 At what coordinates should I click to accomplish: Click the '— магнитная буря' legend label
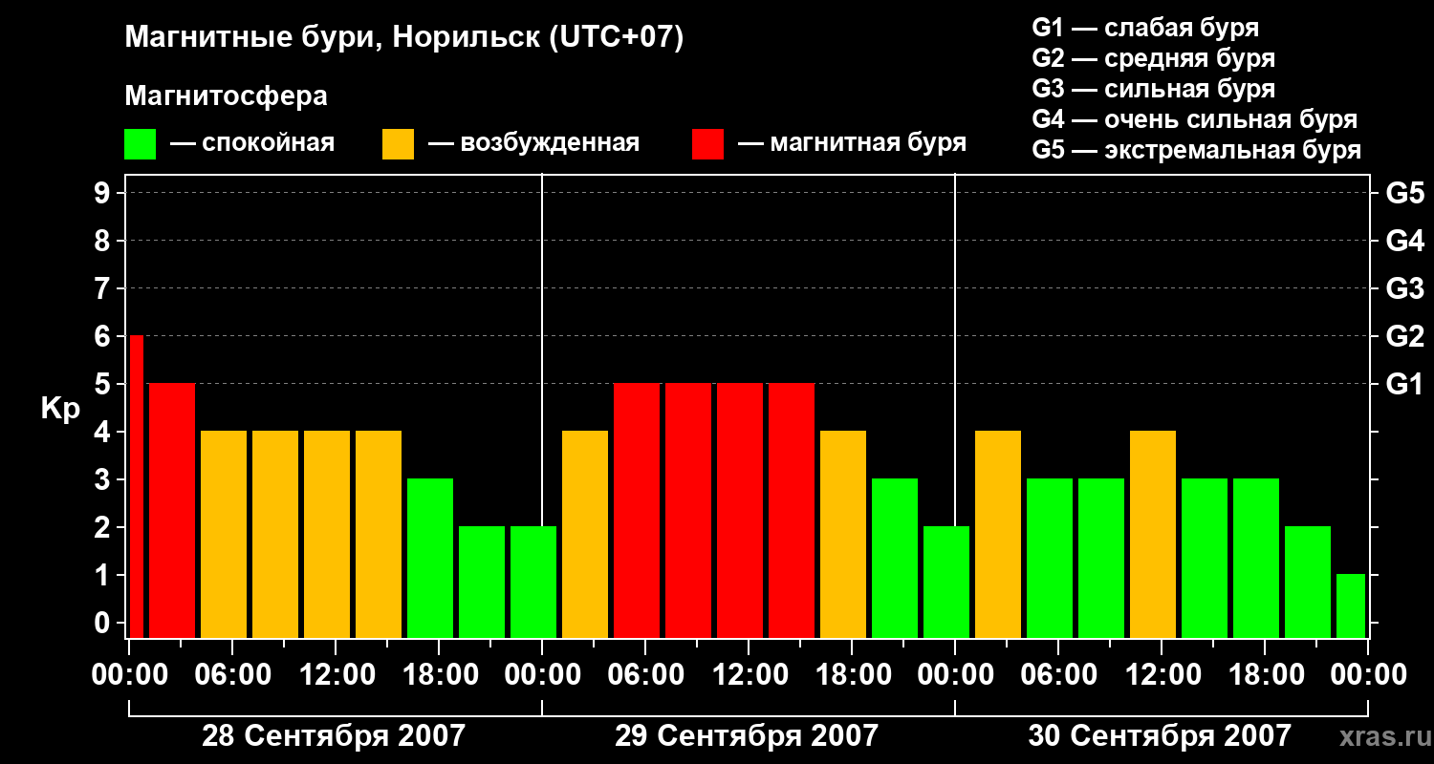(x=852, y=143)
